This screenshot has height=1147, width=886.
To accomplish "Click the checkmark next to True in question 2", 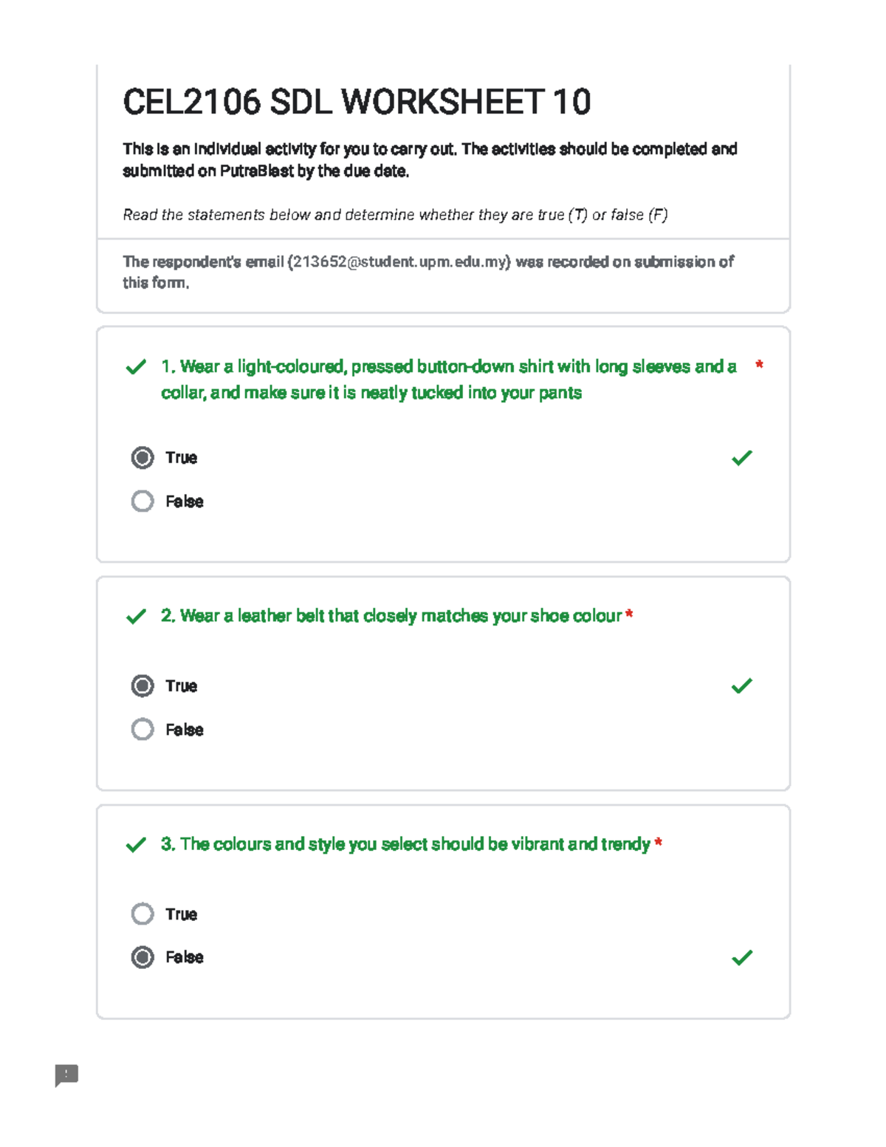I will coord(741,687).
